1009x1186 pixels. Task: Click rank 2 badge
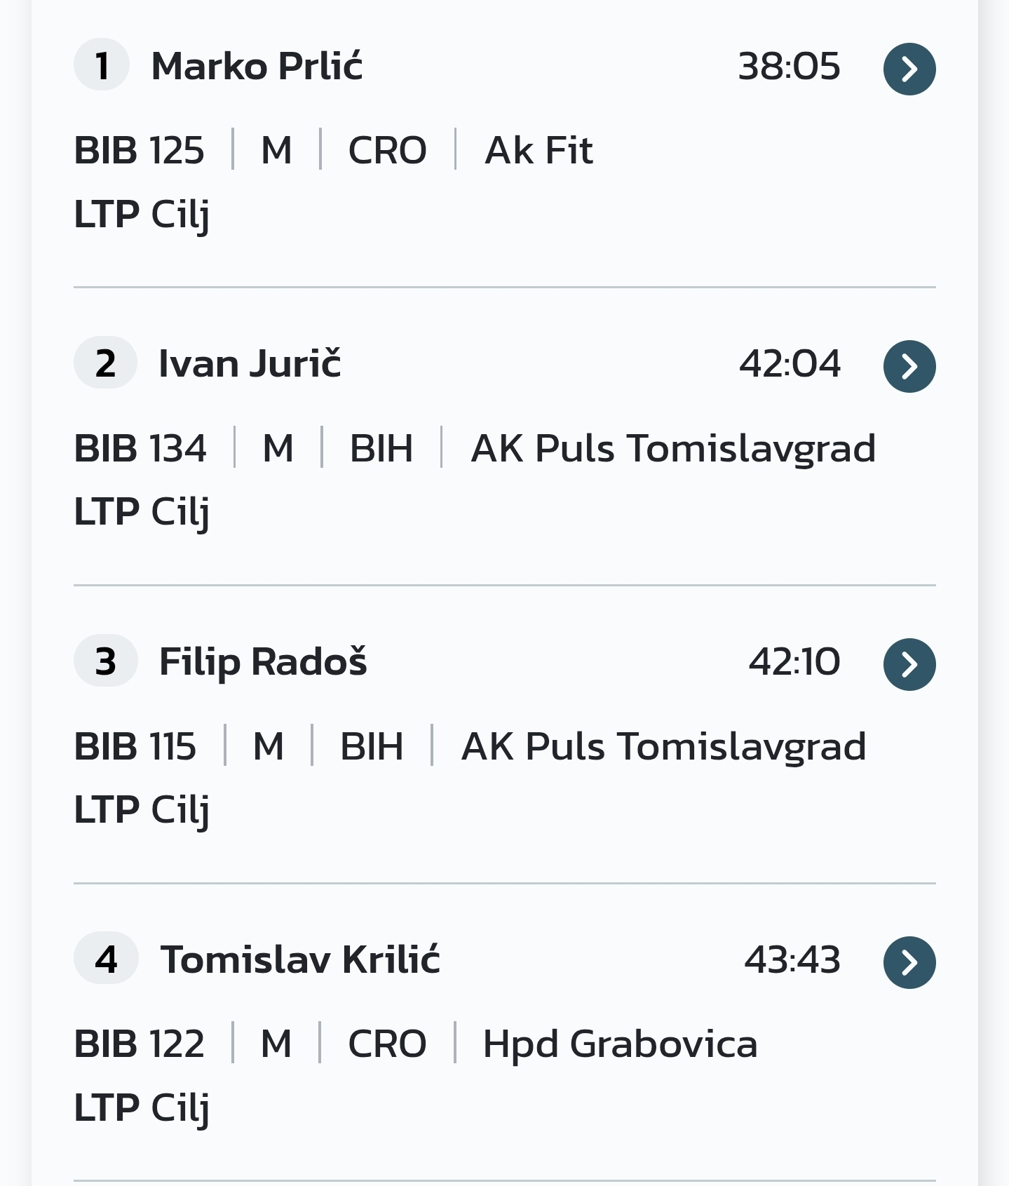point(105,363)
